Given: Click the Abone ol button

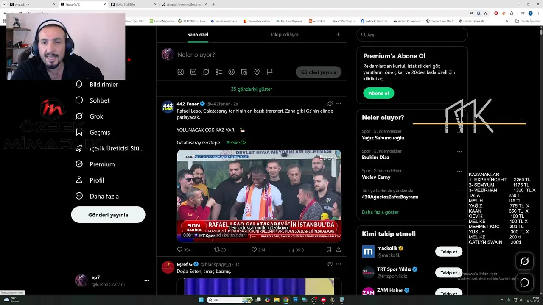Looking at the screenshot, I should pos(379,93).
